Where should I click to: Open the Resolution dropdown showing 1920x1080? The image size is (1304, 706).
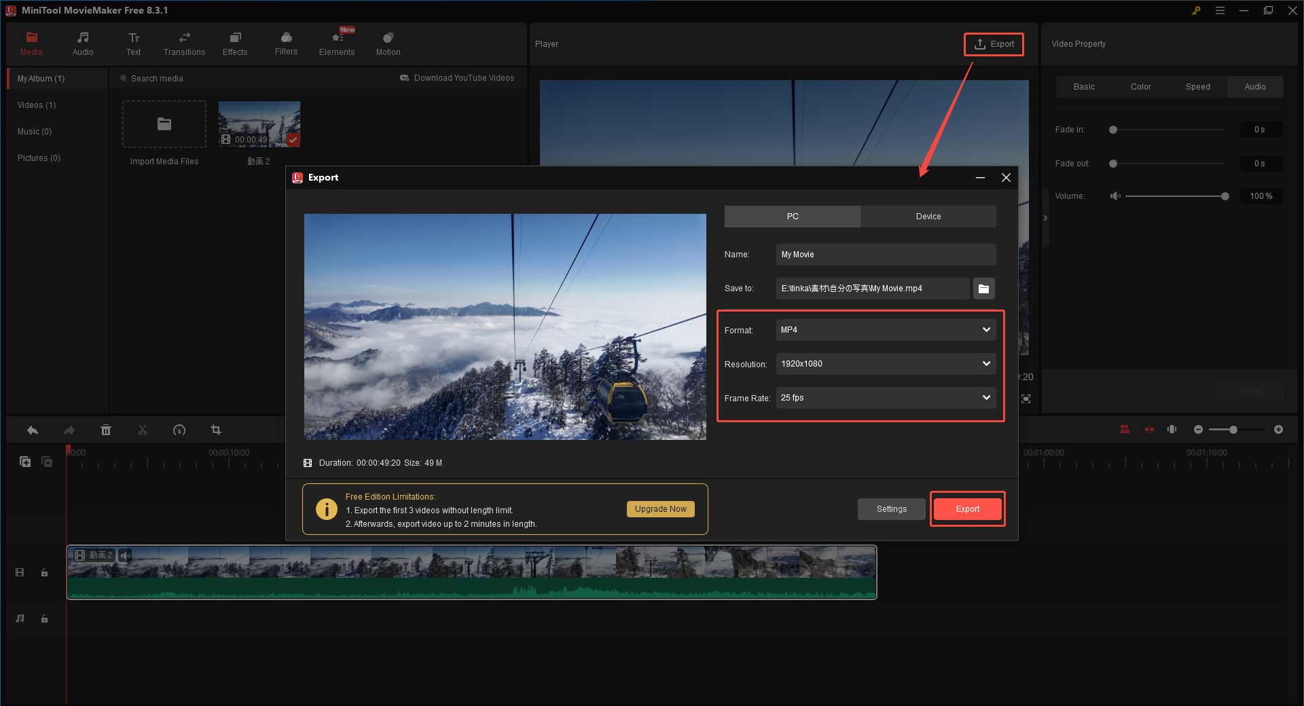(x=885, y=364)
